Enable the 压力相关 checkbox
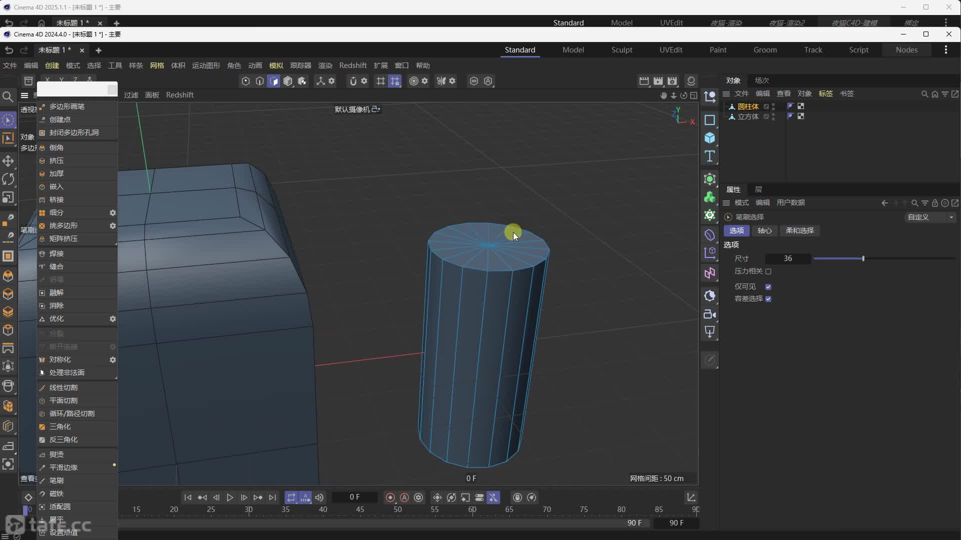Viewport: 961px width, 540px height. [768, 271]
